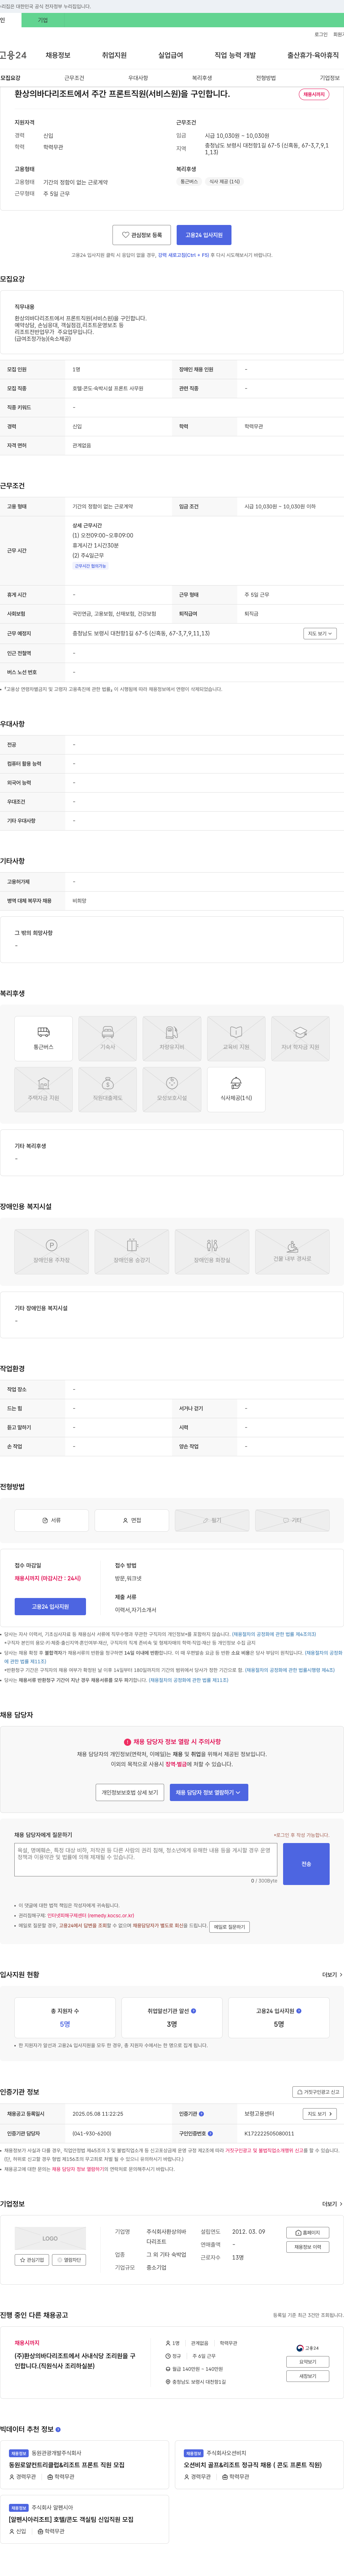Click 더보기 next to 기업정보 heading

click(332, 2204)
